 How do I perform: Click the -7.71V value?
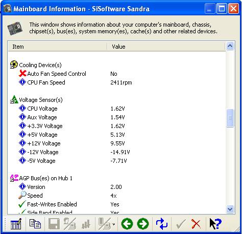(x=118, y=161)
